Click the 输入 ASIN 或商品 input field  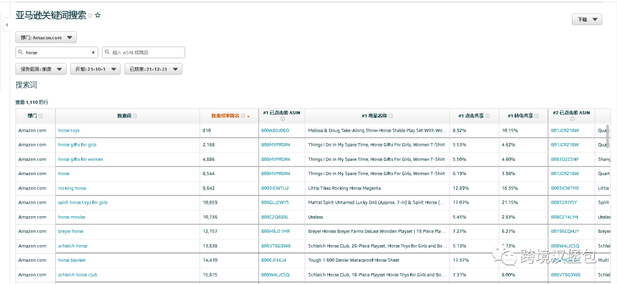click(x=143, y=52)
